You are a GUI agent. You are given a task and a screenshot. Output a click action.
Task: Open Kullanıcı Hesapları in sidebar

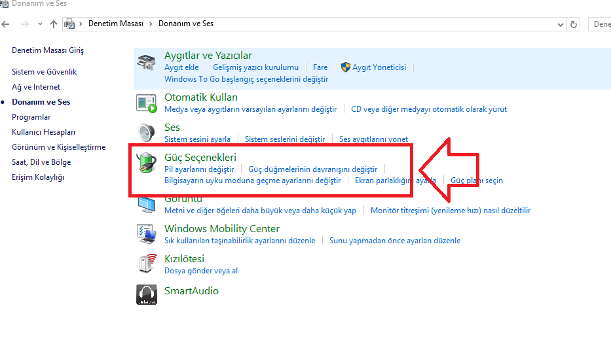(43, 132)
